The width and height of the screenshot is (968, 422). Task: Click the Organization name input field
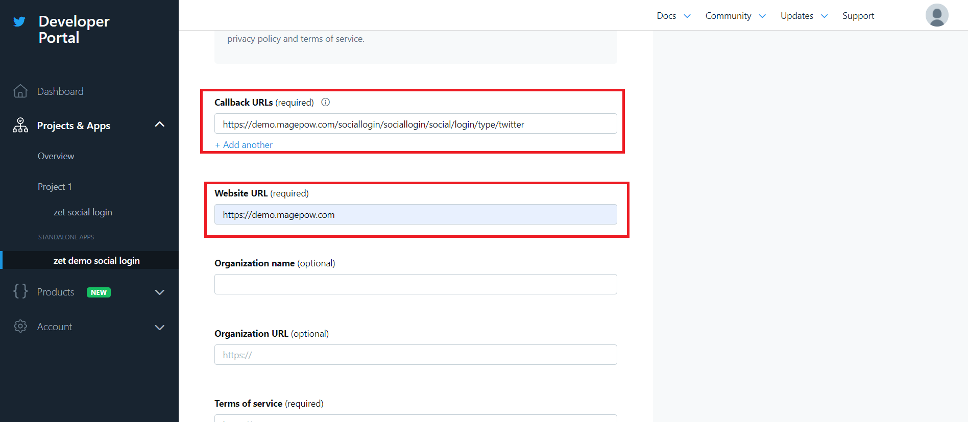point(416,284)
